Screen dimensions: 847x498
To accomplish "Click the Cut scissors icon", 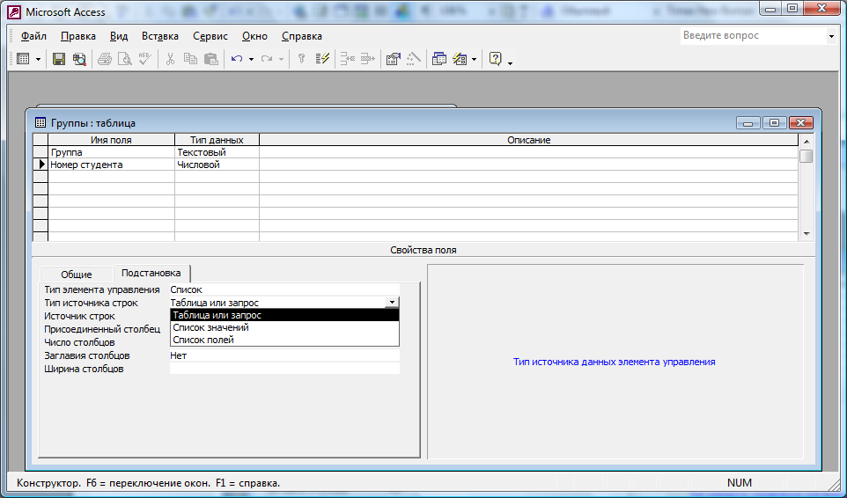I will click(x=170, y=59).
